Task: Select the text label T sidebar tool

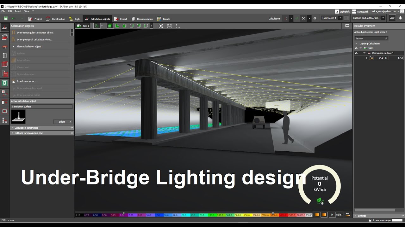Action: [5, 93]
